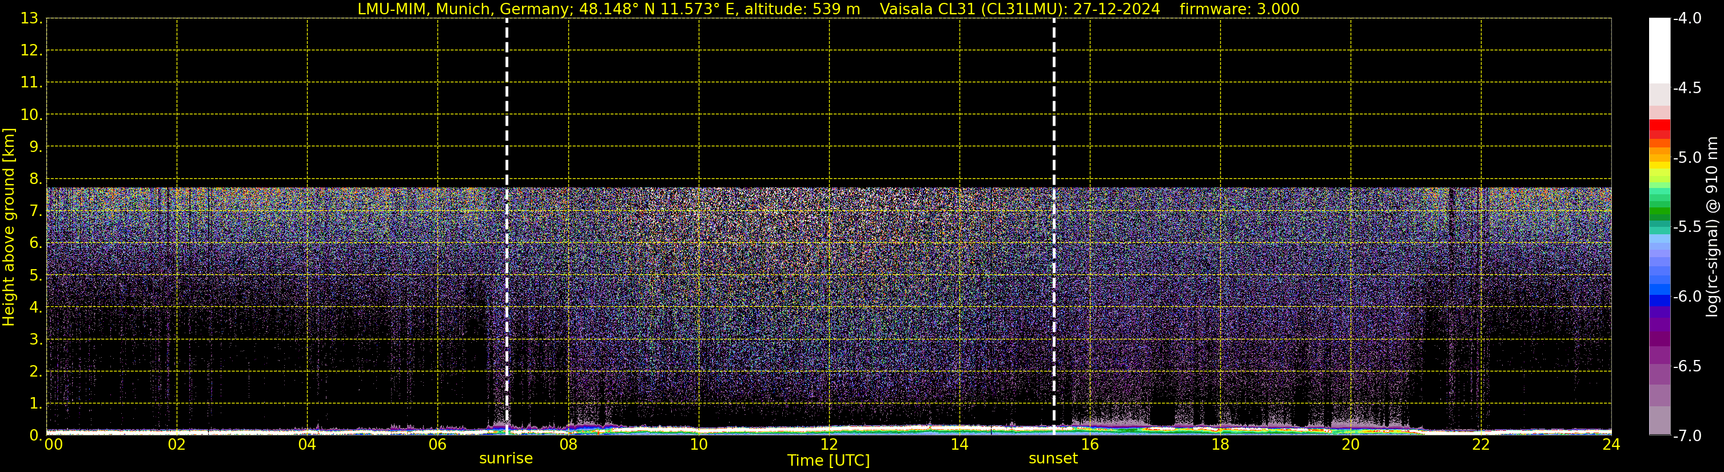This screenshot has width=1724, height=472.
Task: Click the time-axis tick label "06"
Action: 437,445
